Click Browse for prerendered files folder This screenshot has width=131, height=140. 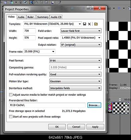[94, 105]
